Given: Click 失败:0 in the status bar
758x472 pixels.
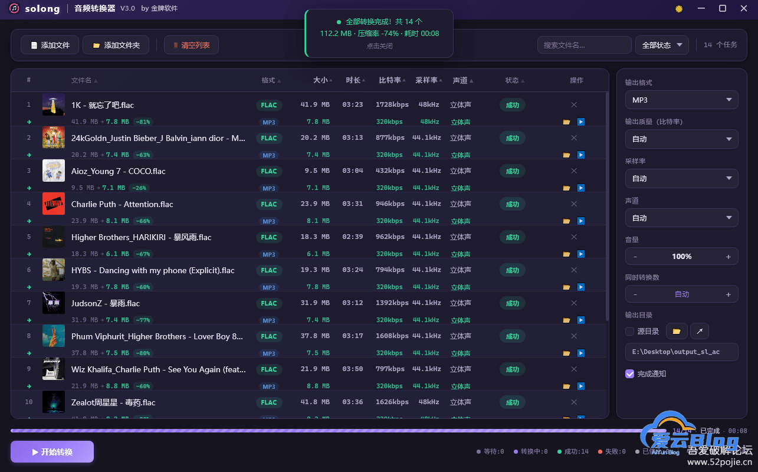Looking at the screenshot, I should point(612,452).
